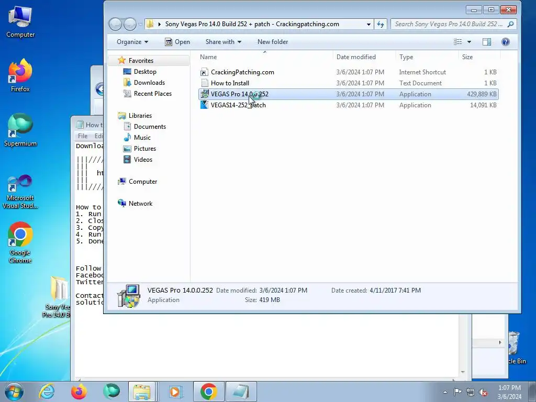This screenshot has width=536, height=402.
Task: Open the Explorer help icon
Action: click(505, 42)
